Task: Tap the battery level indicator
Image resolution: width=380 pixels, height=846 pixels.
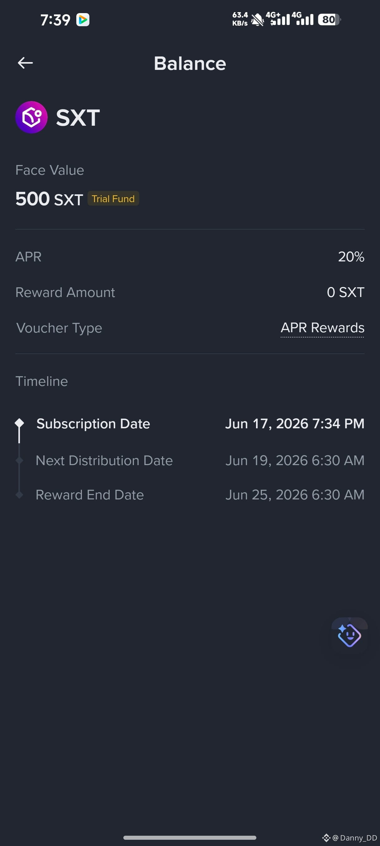Action: click(329, 20)
